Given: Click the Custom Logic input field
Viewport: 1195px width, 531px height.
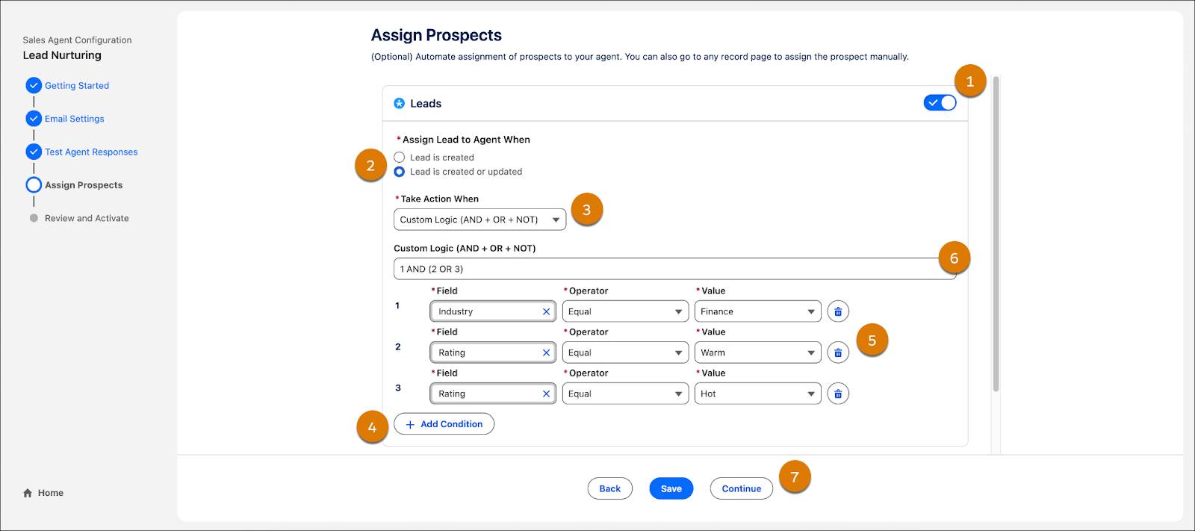Looking at the screenshot, I should click(674, 269).
